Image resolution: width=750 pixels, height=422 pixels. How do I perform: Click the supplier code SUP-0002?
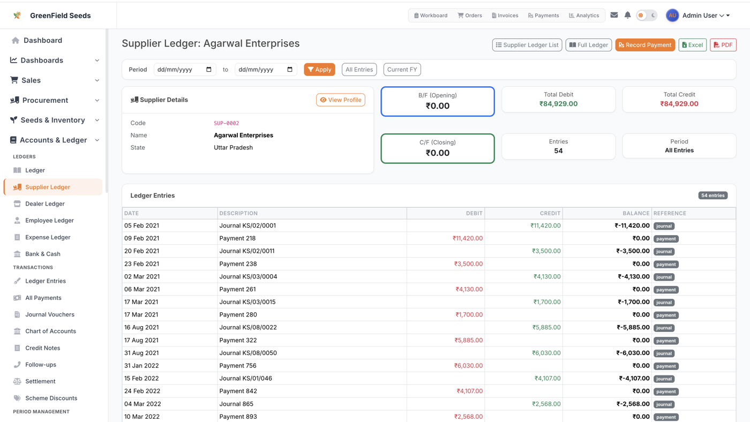227,123
